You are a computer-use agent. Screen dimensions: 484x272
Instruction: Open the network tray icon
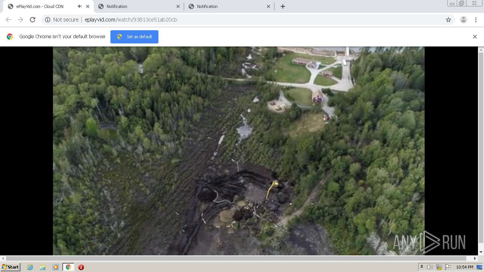point(439,267)
